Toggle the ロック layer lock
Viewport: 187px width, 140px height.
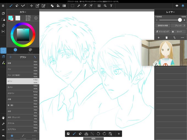[178, 31]
